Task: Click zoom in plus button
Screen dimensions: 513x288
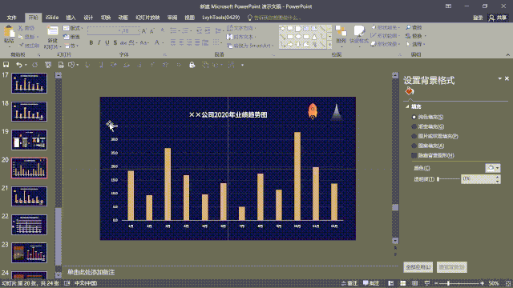Action: pos(483,283)
